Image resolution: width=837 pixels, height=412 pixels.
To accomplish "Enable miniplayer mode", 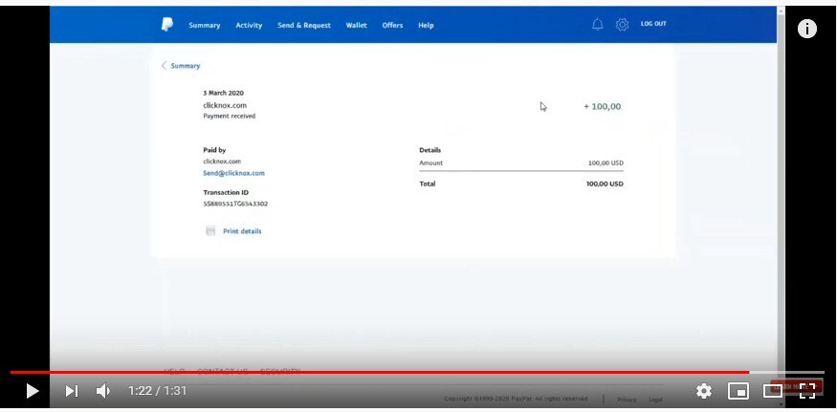I will (738, 391).
